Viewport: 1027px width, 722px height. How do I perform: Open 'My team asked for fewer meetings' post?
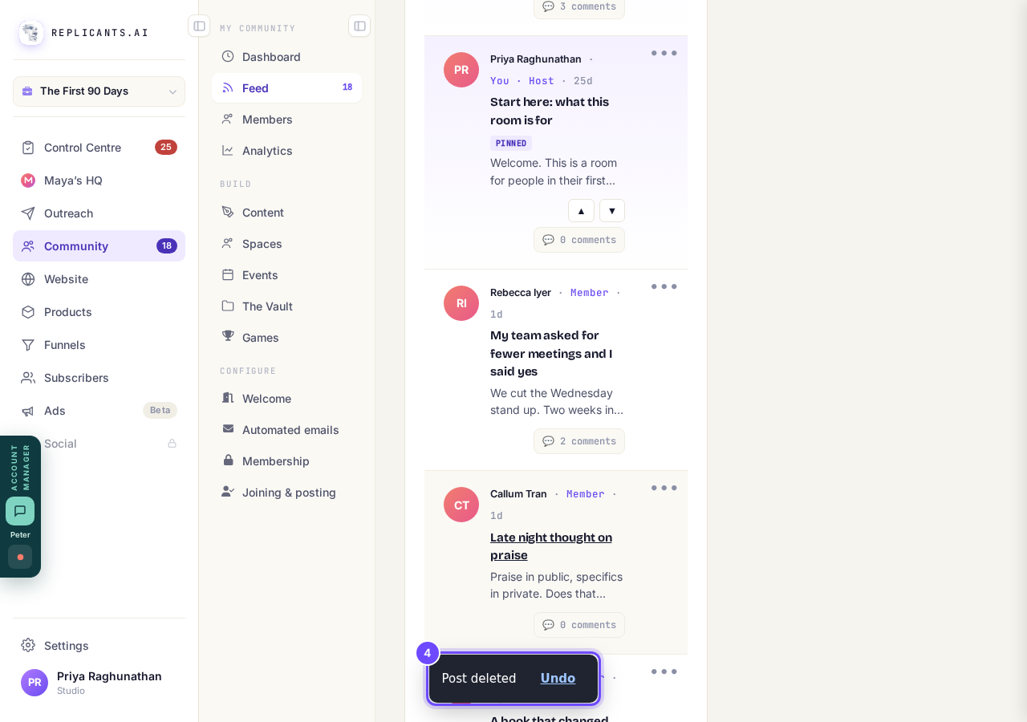[551, 354]
